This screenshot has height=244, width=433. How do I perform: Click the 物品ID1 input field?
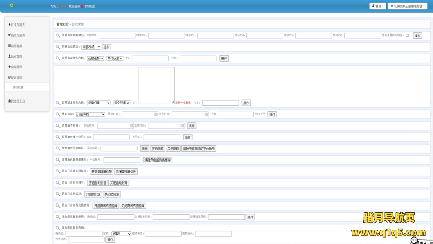(117, 36)
